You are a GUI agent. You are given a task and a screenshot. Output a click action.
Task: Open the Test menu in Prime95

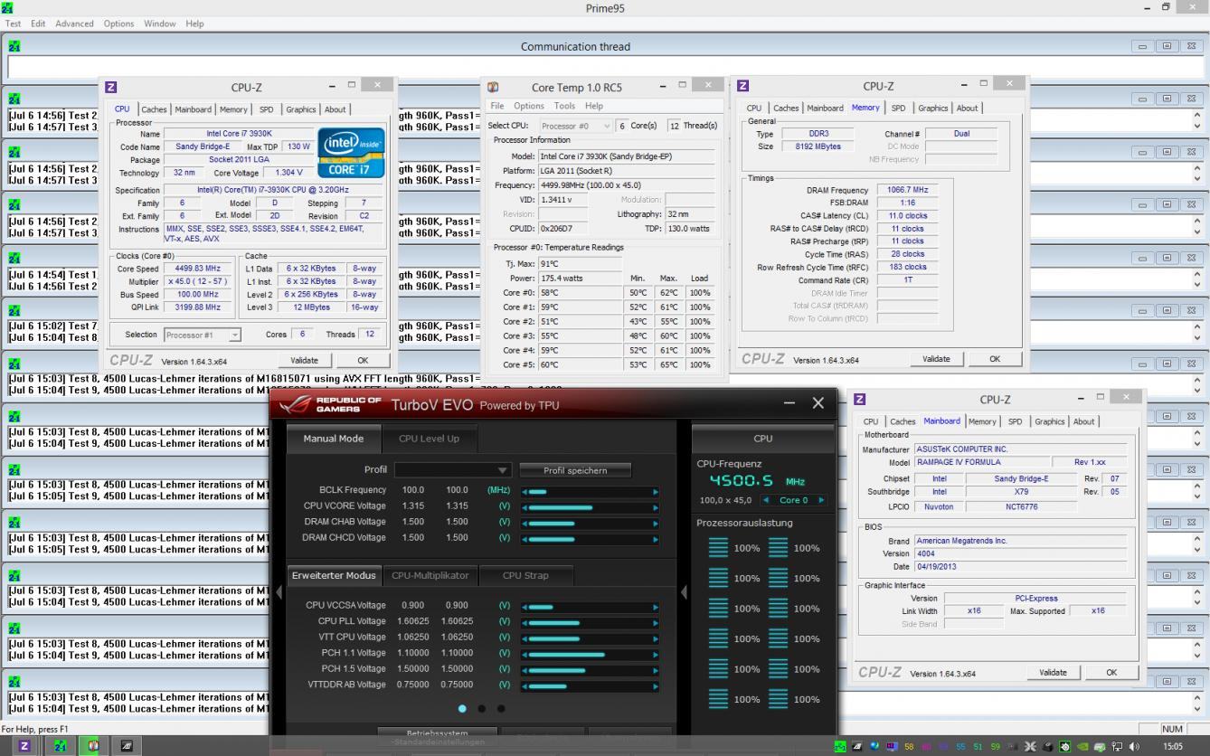pos(14,24)
